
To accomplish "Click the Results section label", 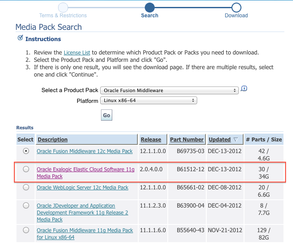I will coord(25,128).
